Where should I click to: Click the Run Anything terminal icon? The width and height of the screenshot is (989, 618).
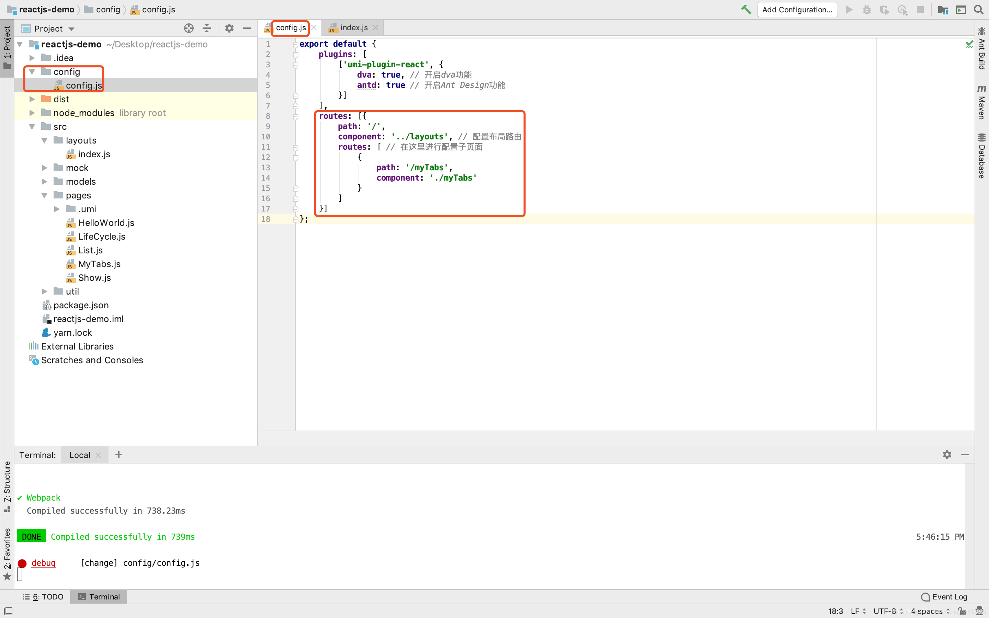click(961, 9)
